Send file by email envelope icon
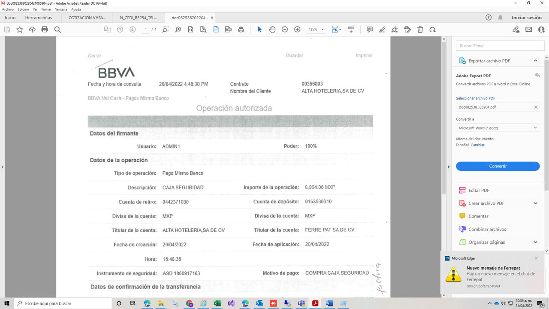The width and height of the screenshot is (549, 309). point(529,30)
